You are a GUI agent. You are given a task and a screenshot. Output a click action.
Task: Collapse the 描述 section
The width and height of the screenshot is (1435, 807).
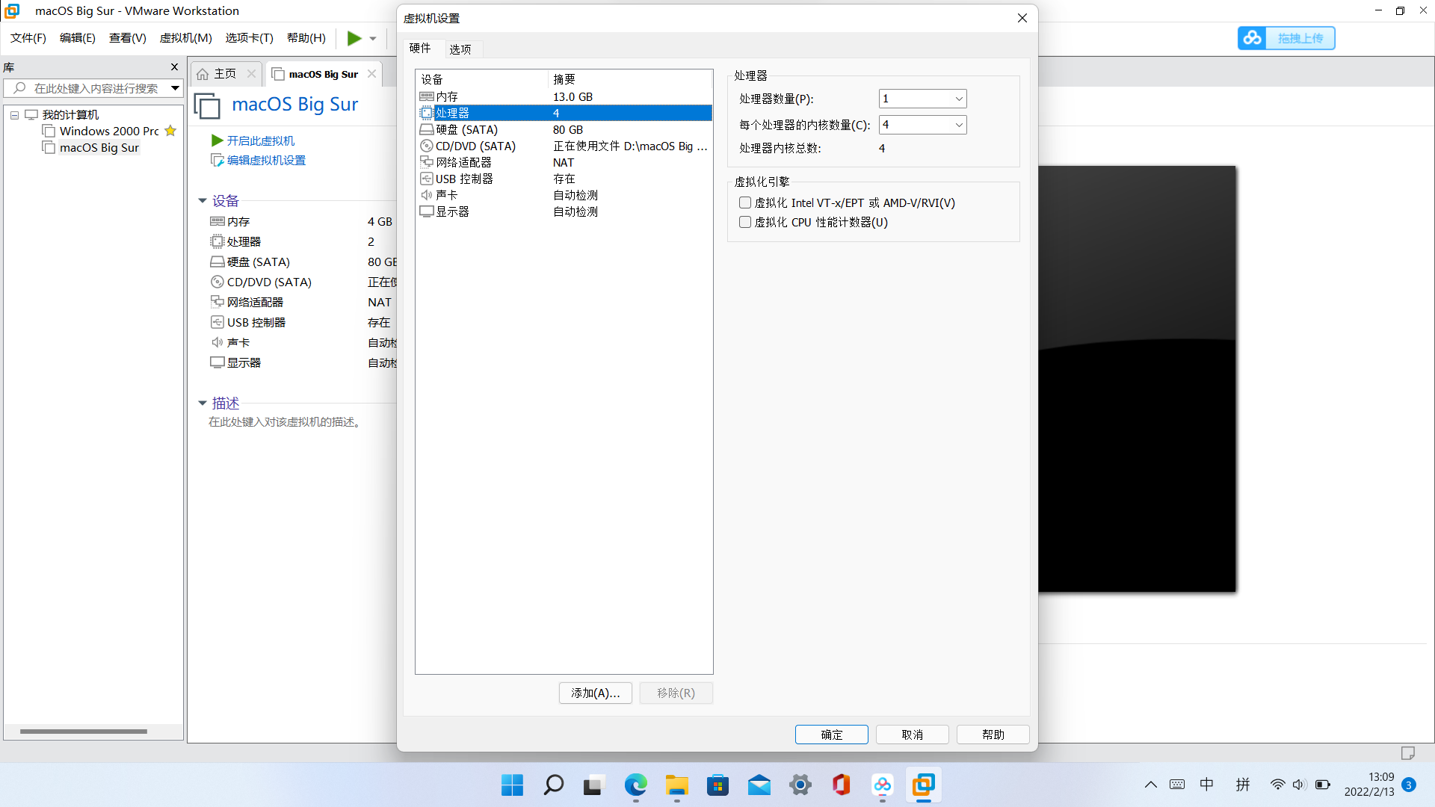click(202, 403)
